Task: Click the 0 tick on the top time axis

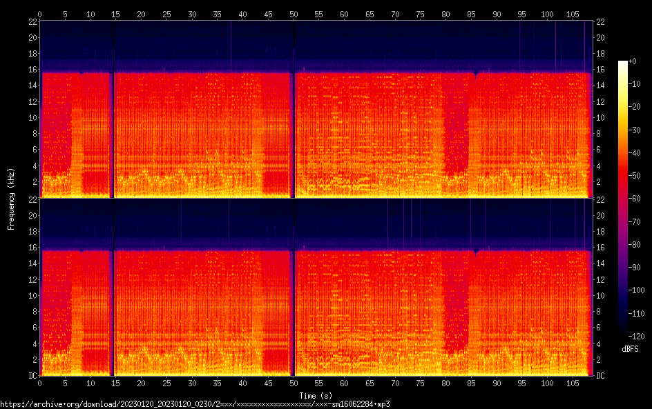Action: point(40,14)
